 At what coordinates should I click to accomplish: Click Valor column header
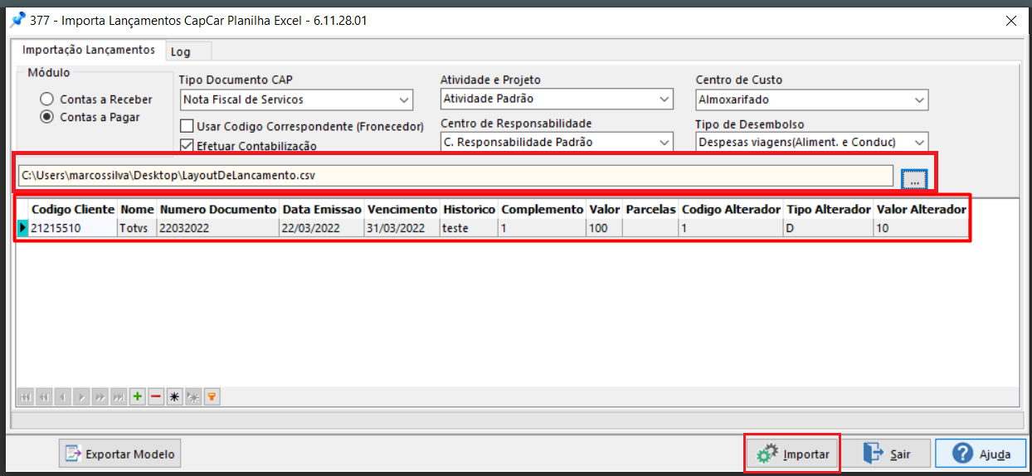click(605, 210)
